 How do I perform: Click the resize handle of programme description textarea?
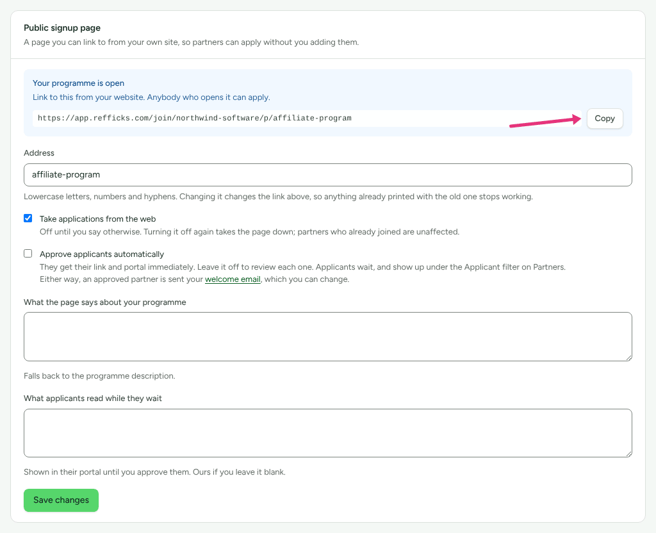pos(629,357)
